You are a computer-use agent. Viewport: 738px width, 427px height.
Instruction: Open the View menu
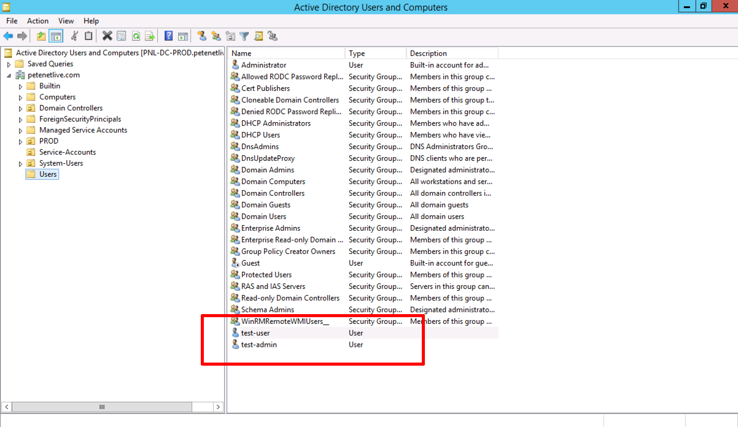(66, 21)
